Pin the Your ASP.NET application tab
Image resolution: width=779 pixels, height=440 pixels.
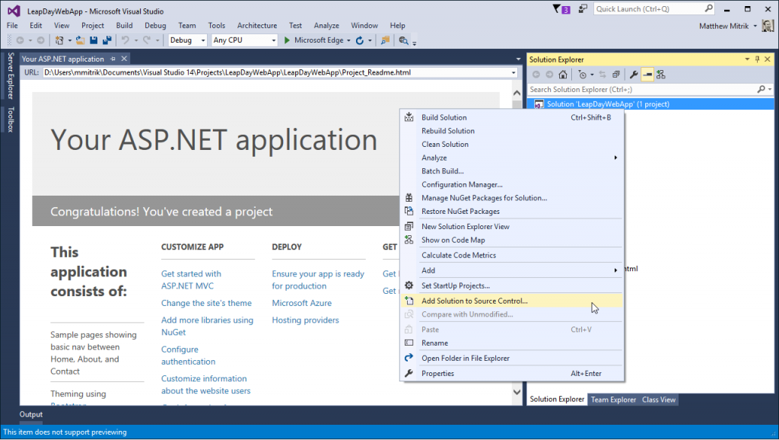click(113, 59)
